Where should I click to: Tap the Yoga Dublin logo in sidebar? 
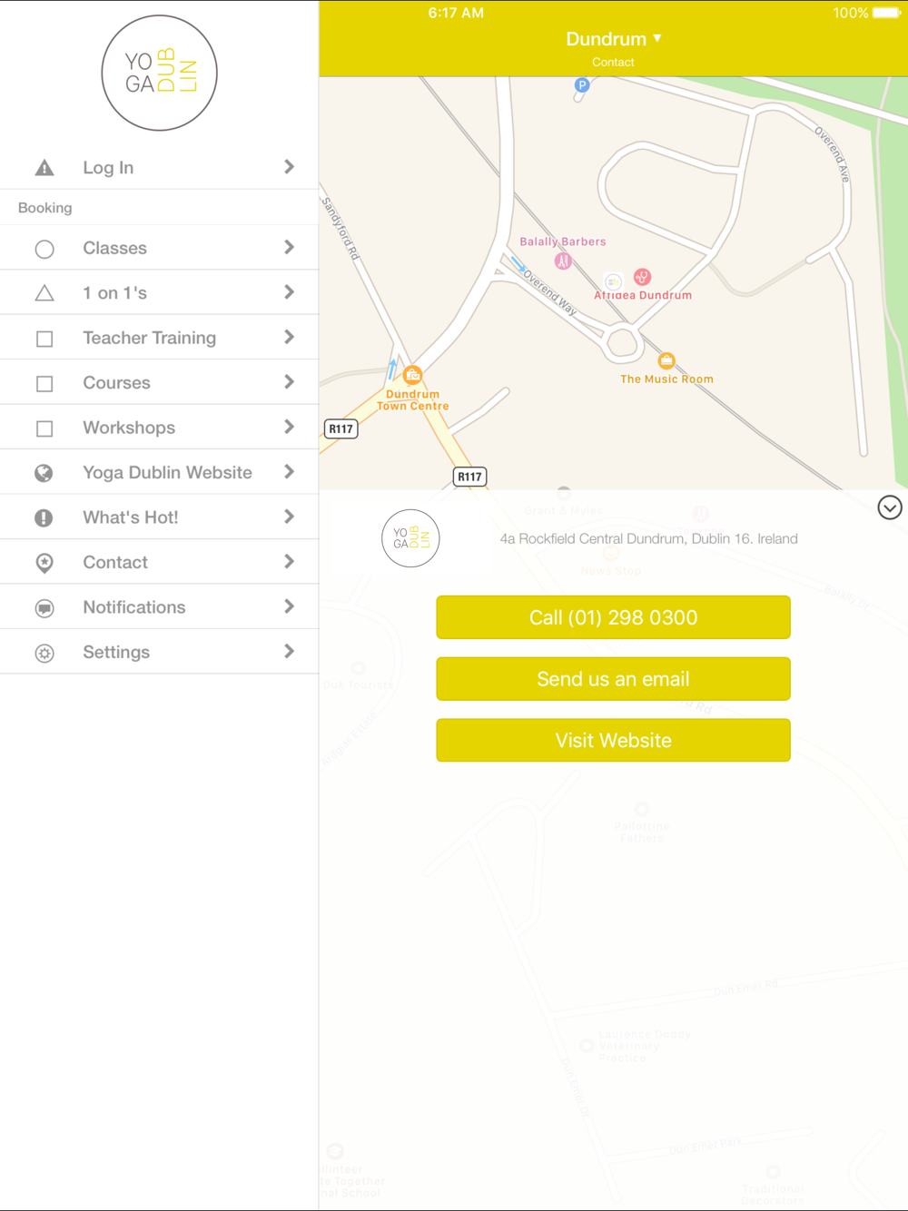[159, 73]
